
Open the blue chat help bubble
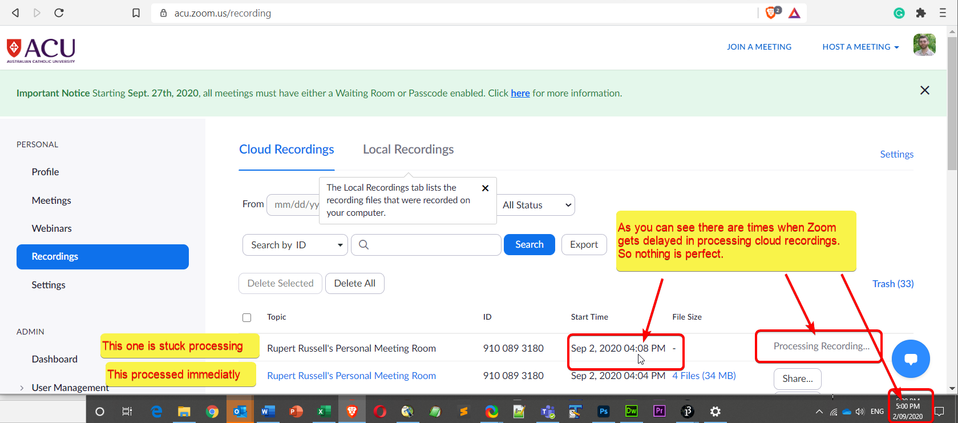[x=911, y=358]
